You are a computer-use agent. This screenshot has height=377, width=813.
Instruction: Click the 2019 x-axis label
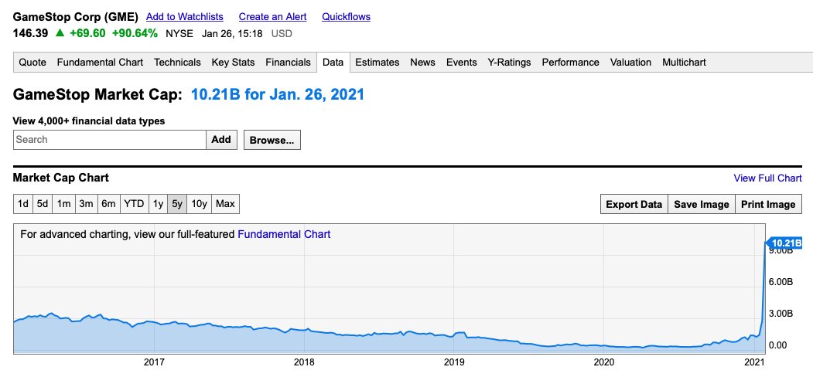tap(454, 362)
